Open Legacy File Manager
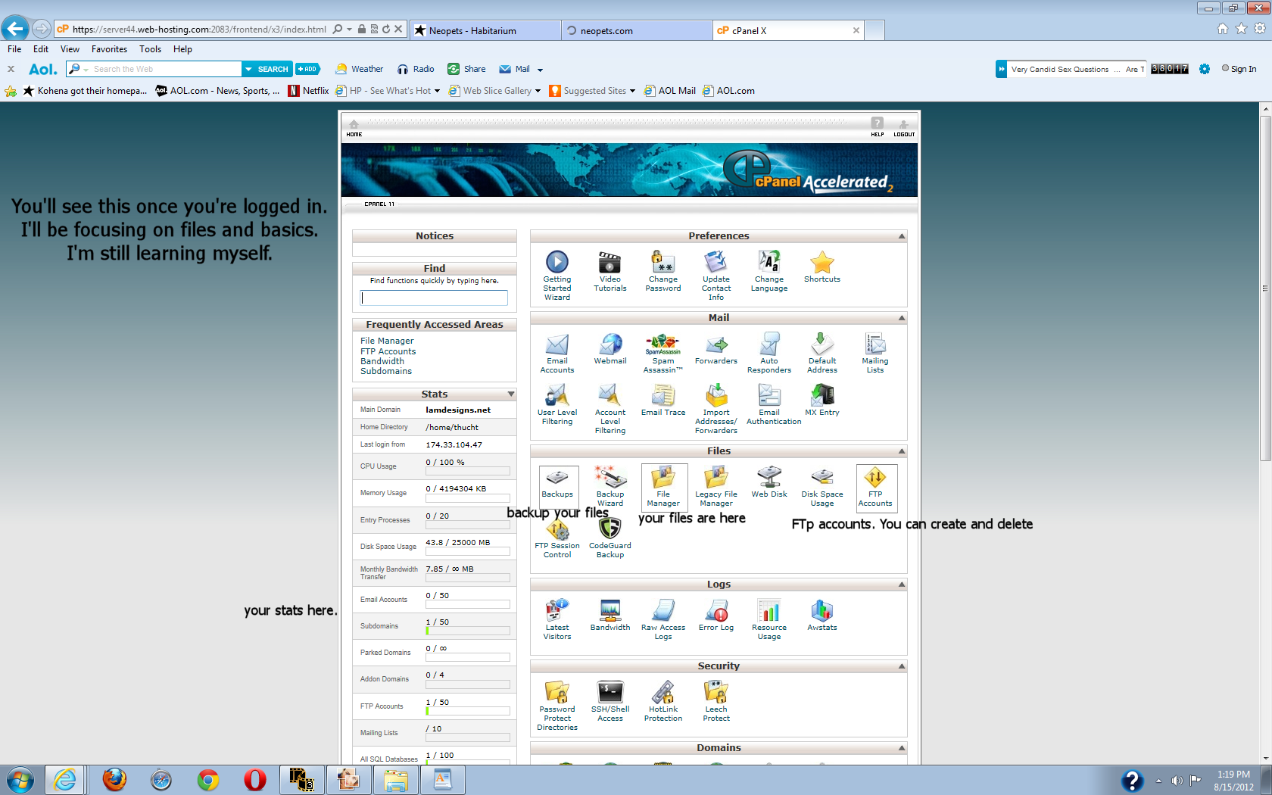1272x795 pixels. coord(716,477)
